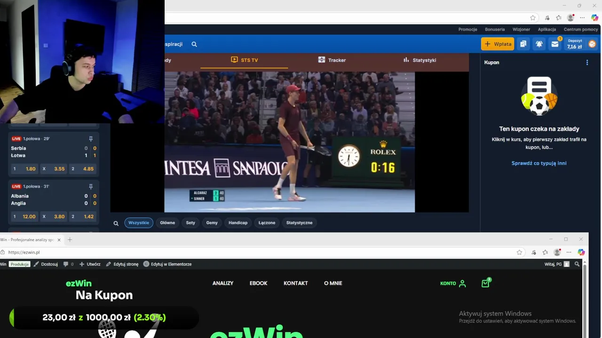Open the notifications bell in STS header
602x338 pixels.
click(539, 44)
